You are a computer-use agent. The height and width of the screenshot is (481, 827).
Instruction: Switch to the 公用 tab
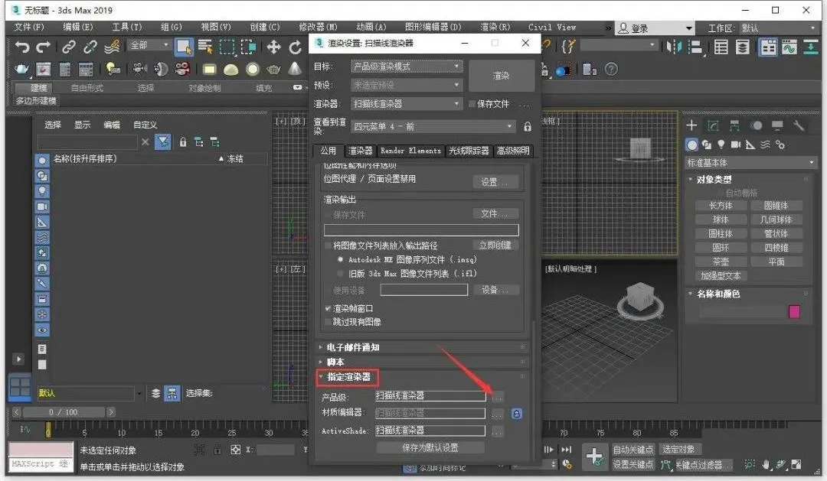pyautogui.click(x=328, y=151)
